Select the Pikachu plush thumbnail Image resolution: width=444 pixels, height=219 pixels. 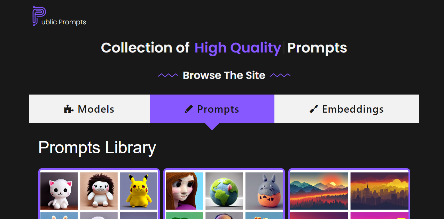coord(139,191)
